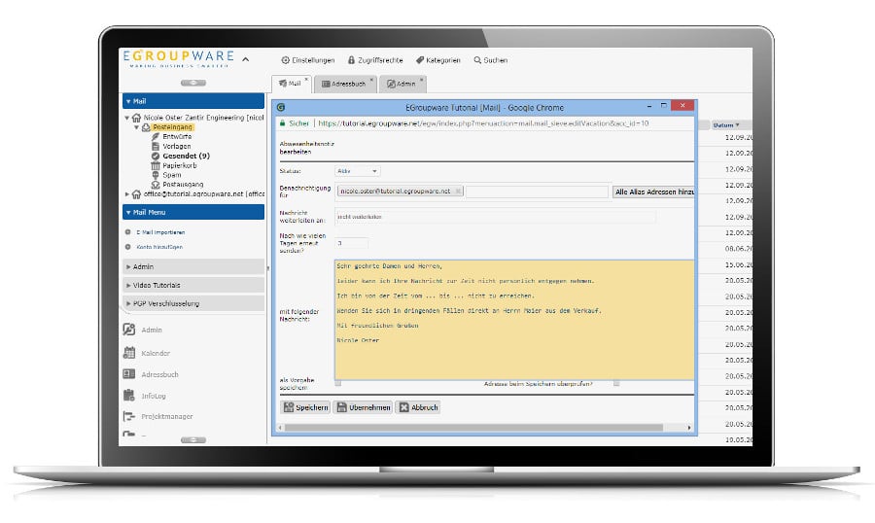Viewport: 875px width, 523px height.
Task: Toggle Adresse beim Speichern überprüfen checkbox
Action: 616,383
